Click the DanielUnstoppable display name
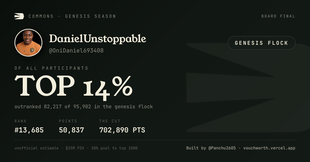This screenshot has width=310, height=162. [x=98, y=39]
